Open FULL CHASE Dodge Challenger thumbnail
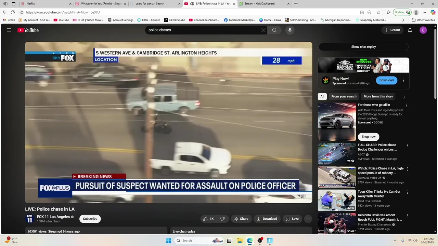438x246 pixels. 337,153
